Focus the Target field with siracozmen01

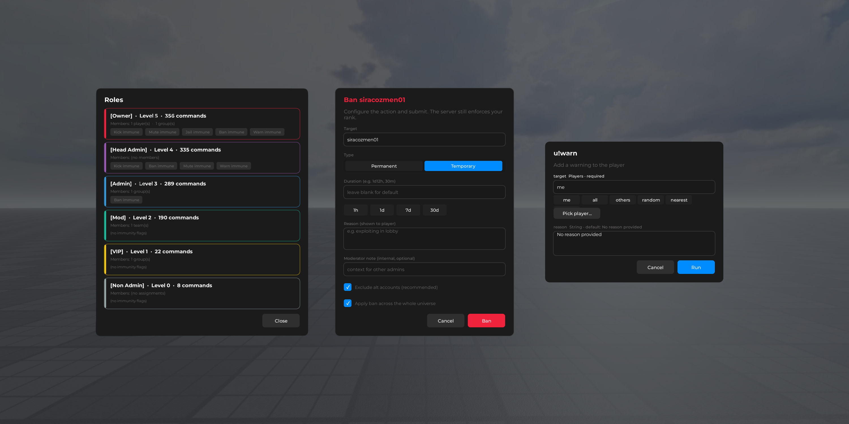424,140
